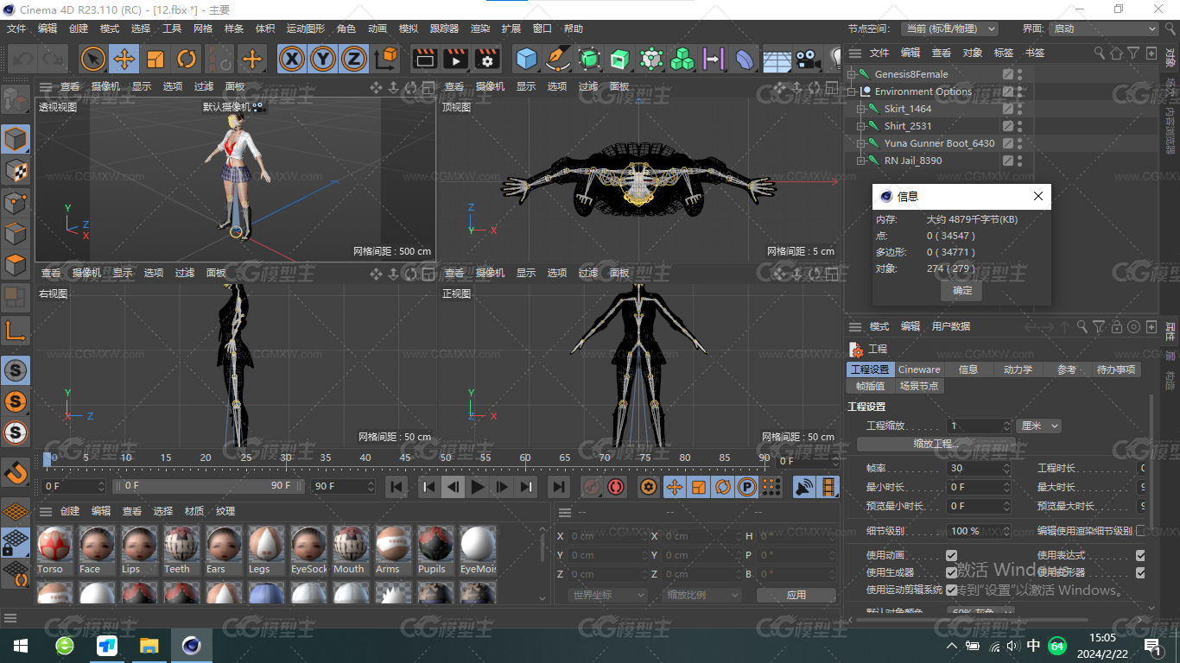
Task: Click the 缩放工程 button
Action: pos(936,444)
